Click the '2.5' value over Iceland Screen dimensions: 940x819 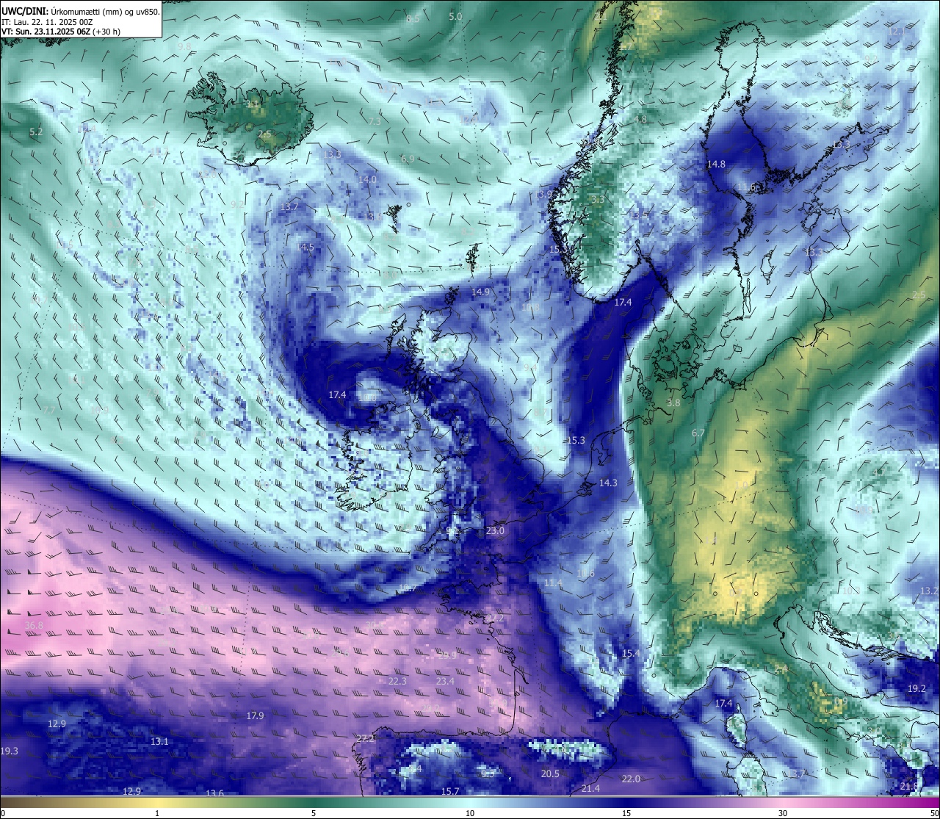[265, 134]
